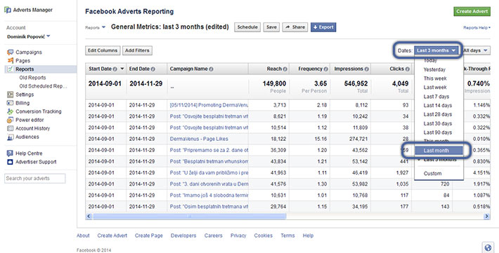Click the Privacy footer link
Screen dimensions: 499x253
pyautogui.click(x=238, y=235)
